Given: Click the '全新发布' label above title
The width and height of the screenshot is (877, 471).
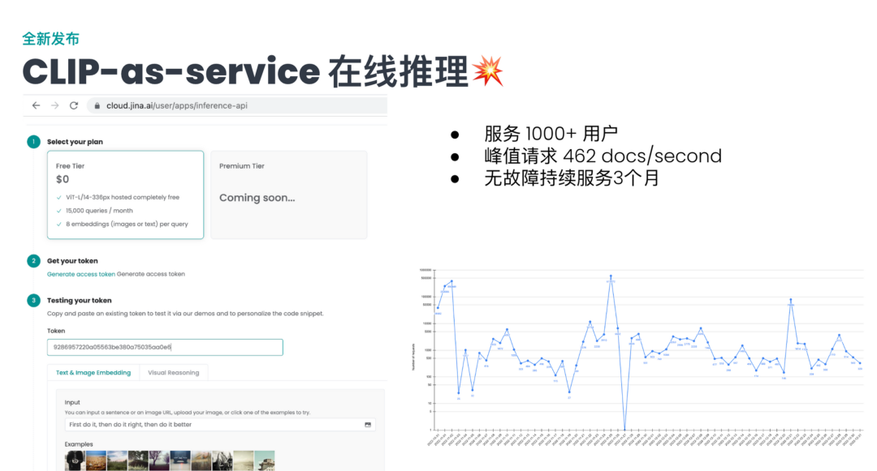Looking at the screenshot, I should click(51, 38).
